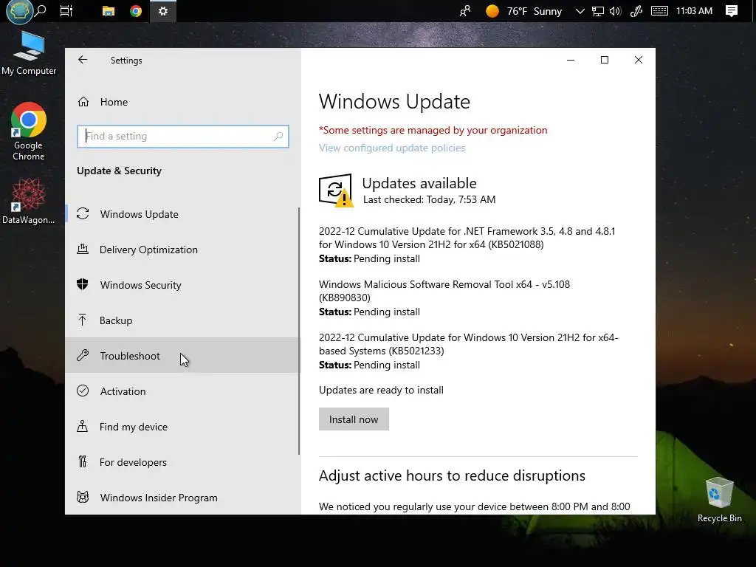756x567 pixels.
Task: Click the KB5021088 .NET Framework update entry
Action: 467,244
